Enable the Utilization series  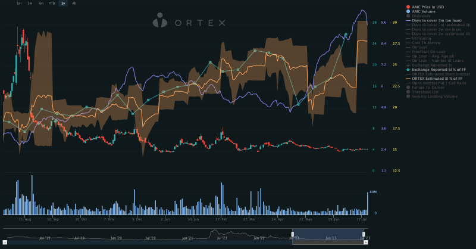418,38
